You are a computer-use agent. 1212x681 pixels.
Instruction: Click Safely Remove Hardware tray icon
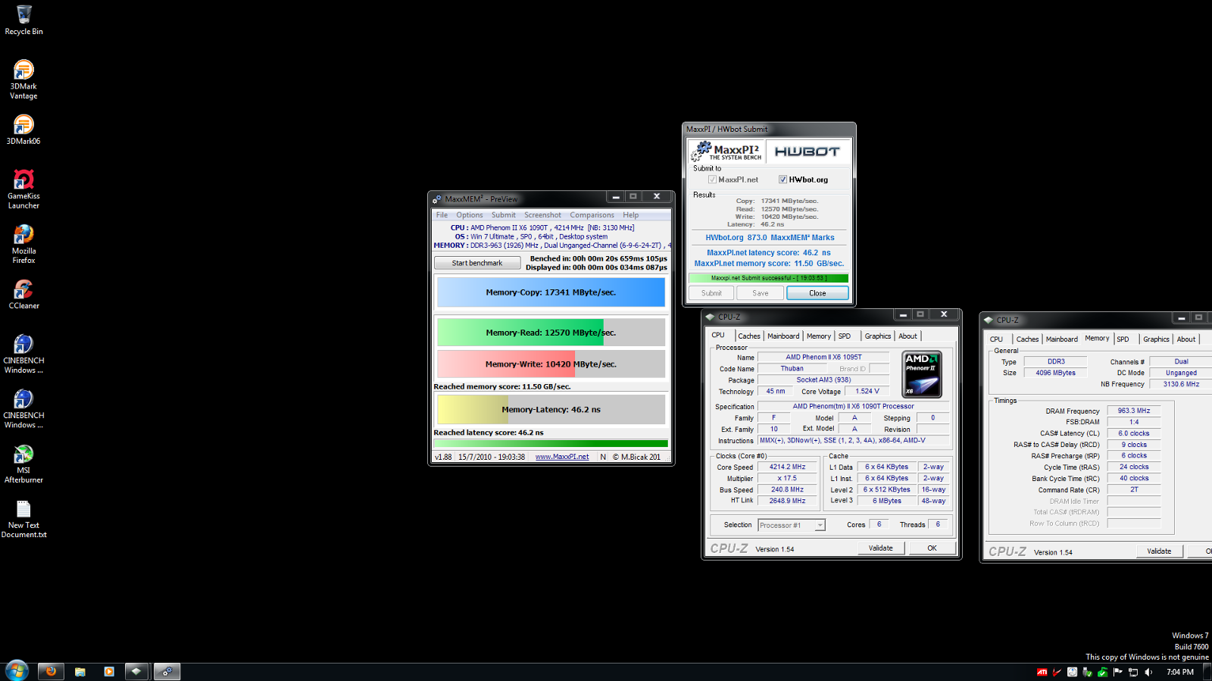tap(1087, 672)
